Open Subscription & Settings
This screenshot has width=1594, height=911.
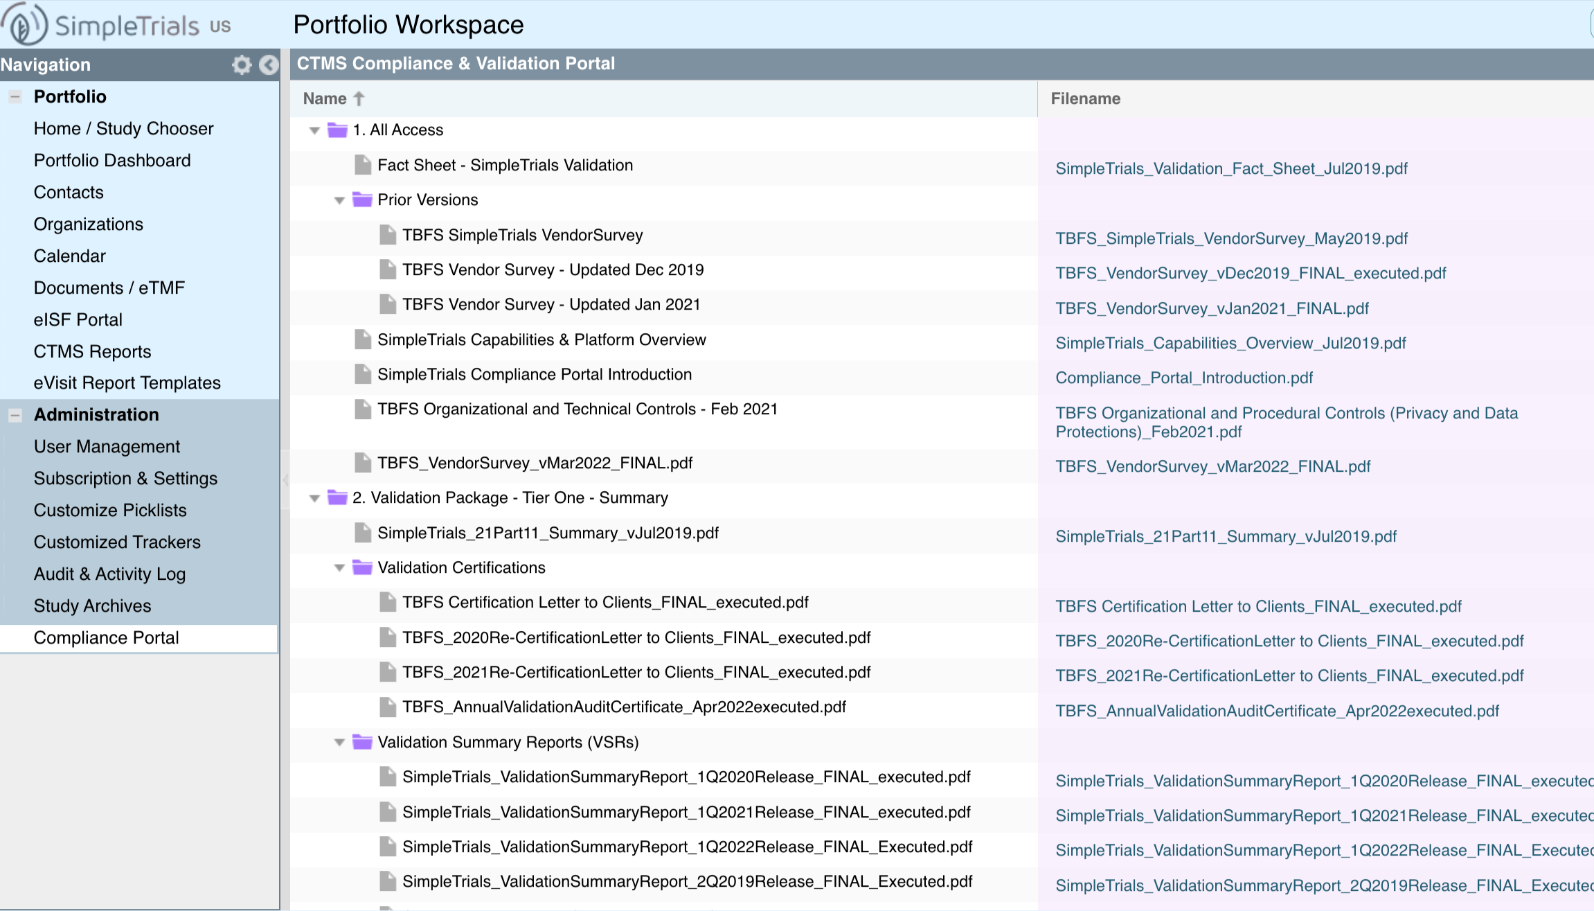coord(125,478)
